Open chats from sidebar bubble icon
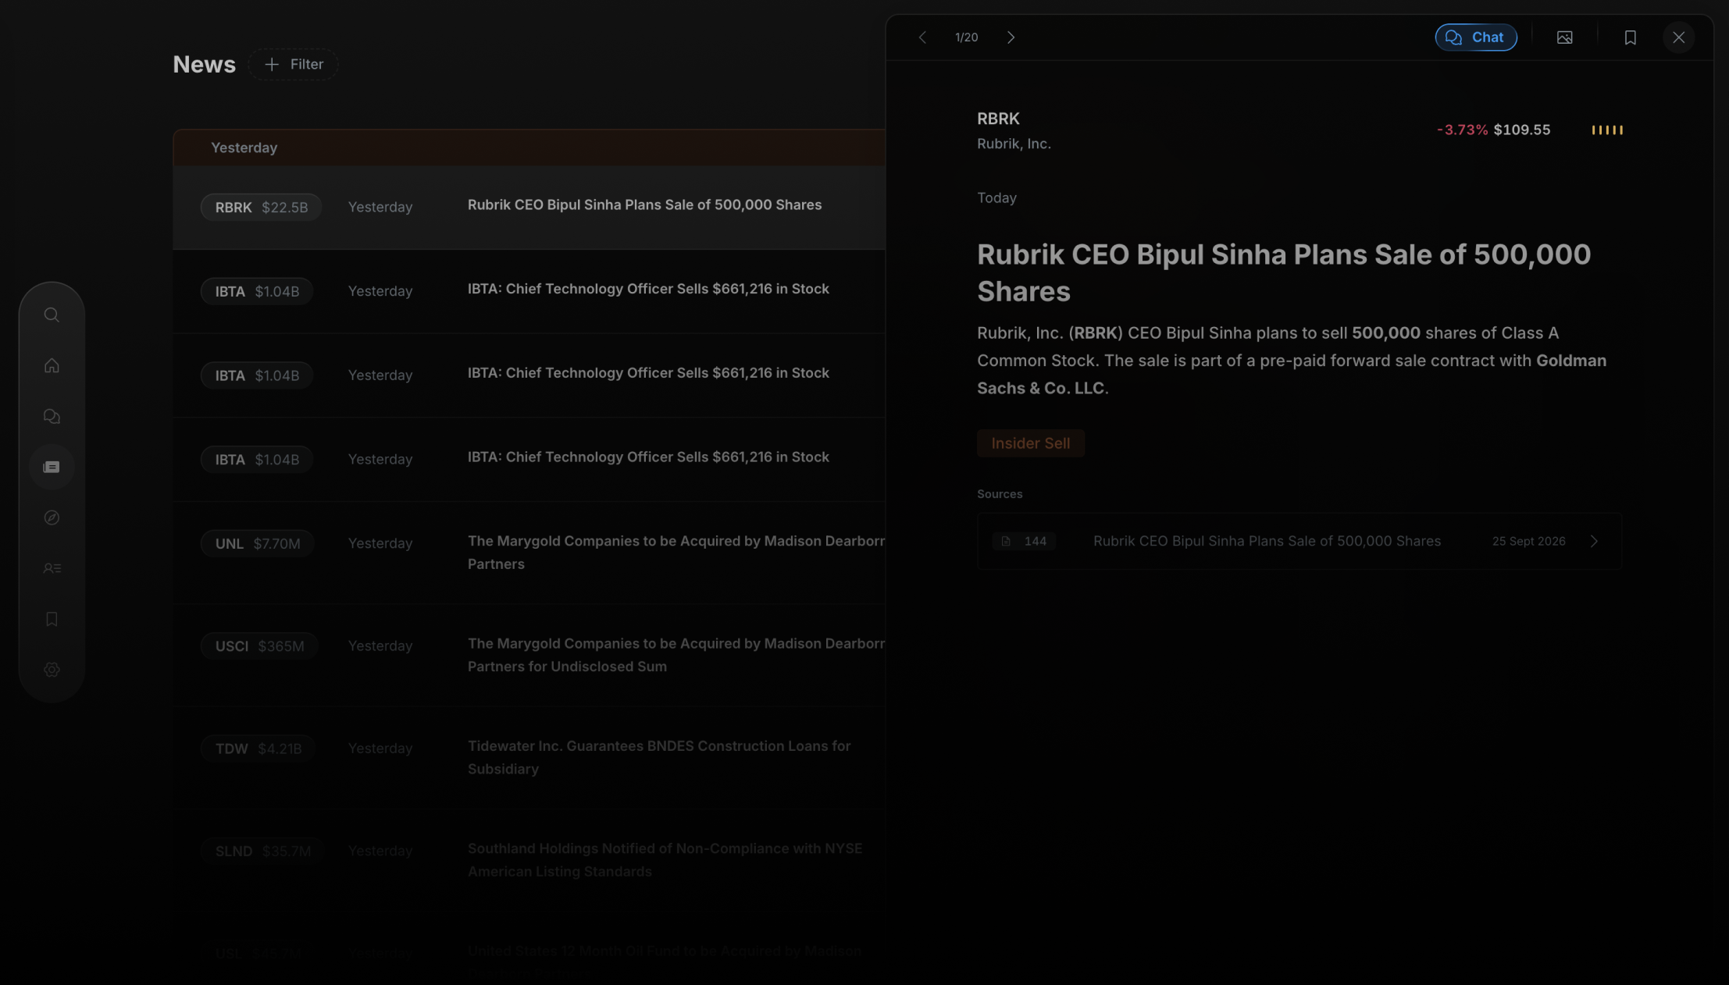Screen dimensions: 1729x985 coord(52,416)
